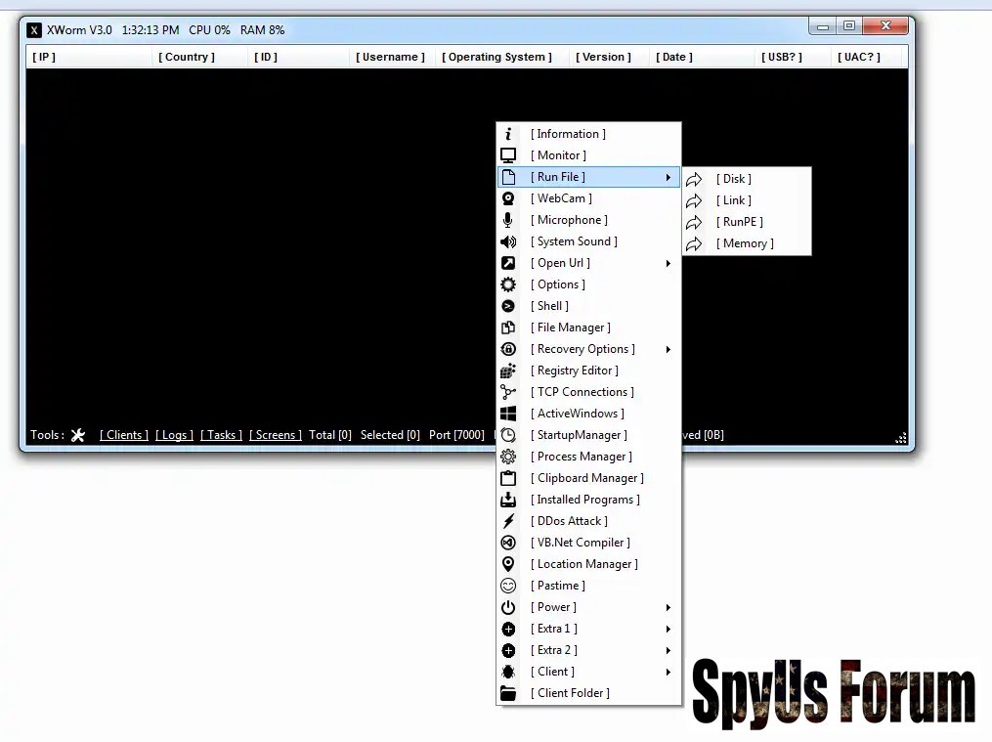Click the gear icon beside Options
This screenshot has width=992, height=742.
508,284
